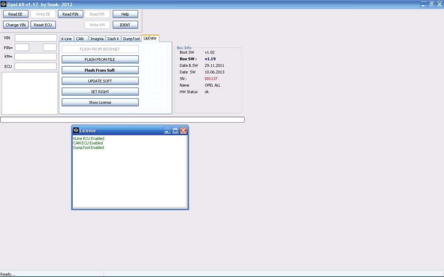Screen dimensions: 444x277
Task: Click the Opel All title bar icon
Action: 3,4
